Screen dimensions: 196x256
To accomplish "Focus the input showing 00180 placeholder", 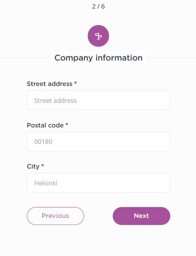I will (99, 142).
